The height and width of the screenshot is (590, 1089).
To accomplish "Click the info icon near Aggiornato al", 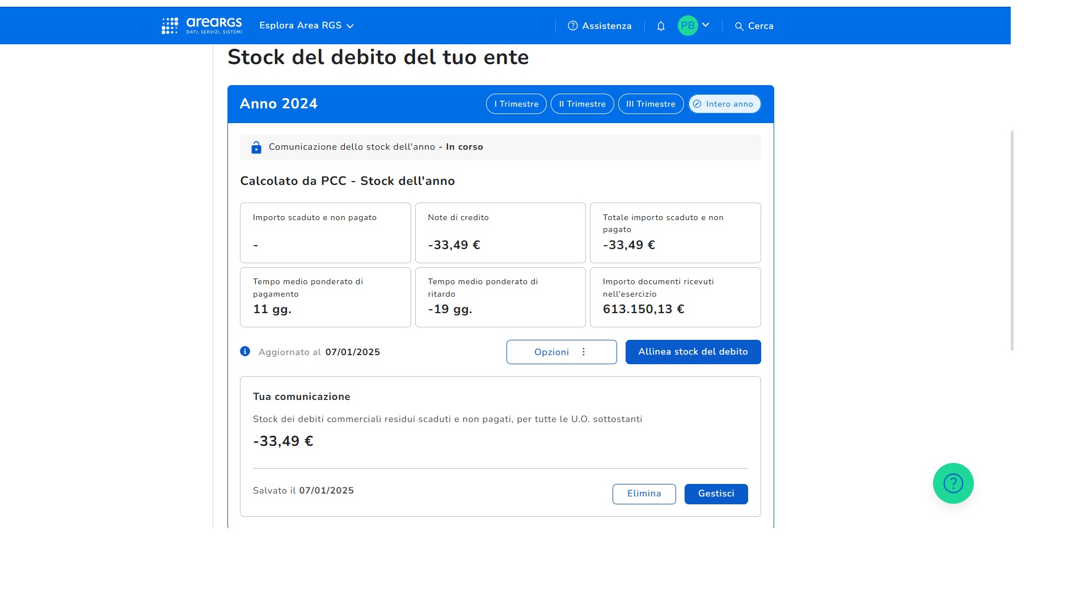I will 245,351.
